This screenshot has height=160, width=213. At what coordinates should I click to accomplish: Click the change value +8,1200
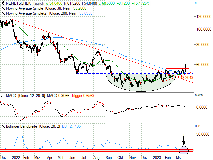tap(123, 3)
